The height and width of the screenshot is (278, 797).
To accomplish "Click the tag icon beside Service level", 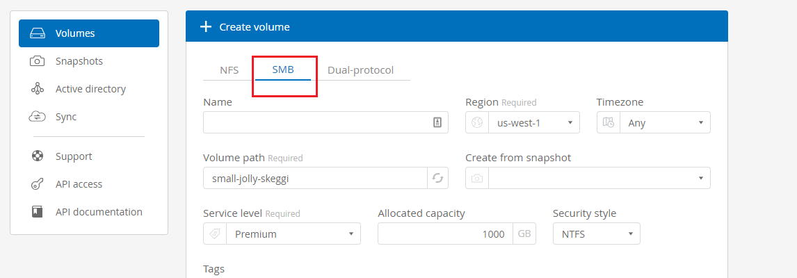I will pos(215,234).
